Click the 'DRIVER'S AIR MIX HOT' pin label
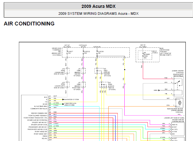The image size is (193, 141). pos(40,122)
